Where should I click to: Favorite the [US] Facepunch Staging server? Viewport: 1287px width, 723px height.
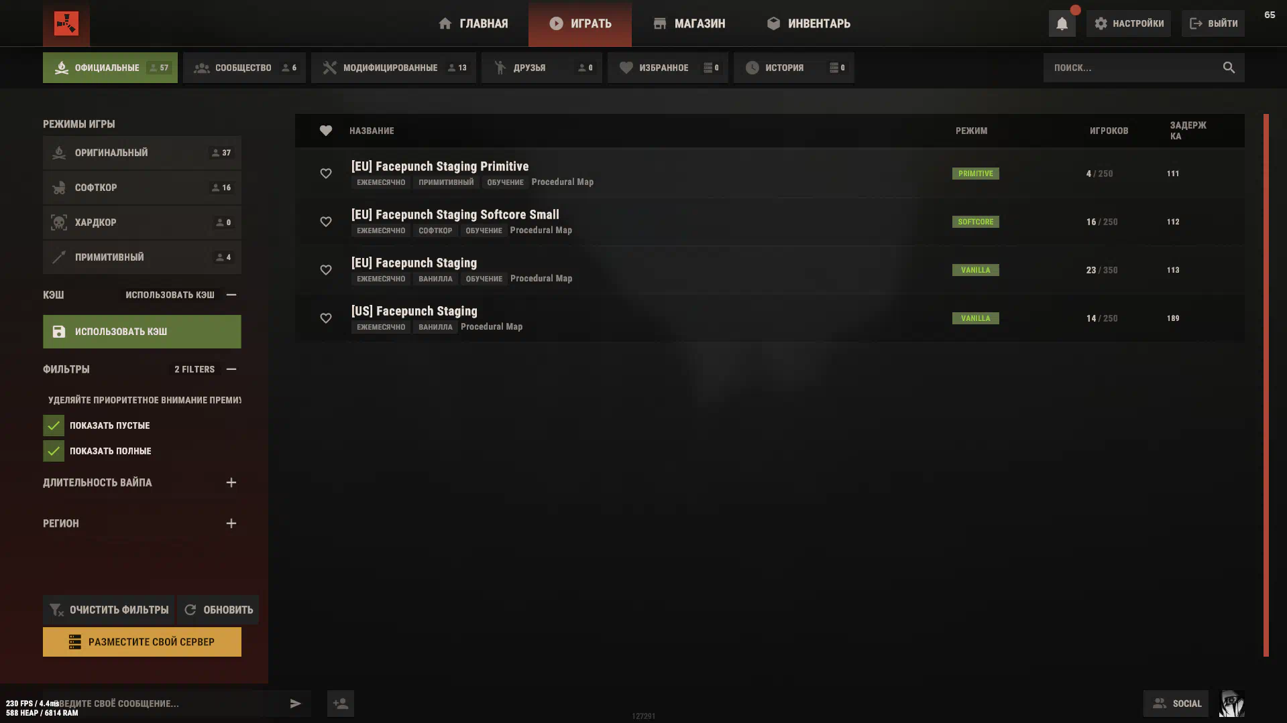(x=325, y=318)
